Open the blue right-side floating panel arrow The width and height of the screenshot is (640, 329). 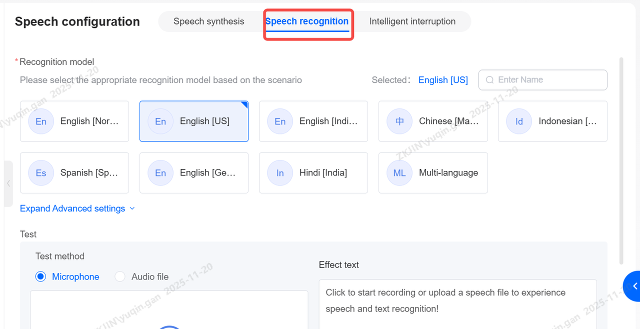[x=633, y=286]
